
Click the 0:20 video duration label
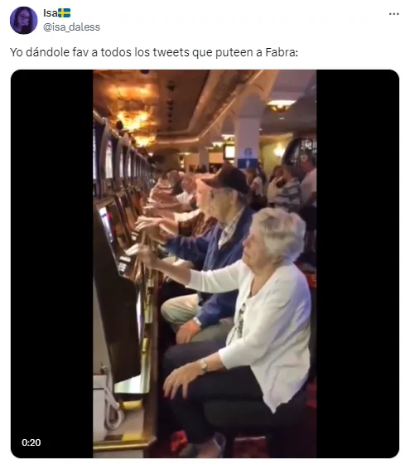31,442
